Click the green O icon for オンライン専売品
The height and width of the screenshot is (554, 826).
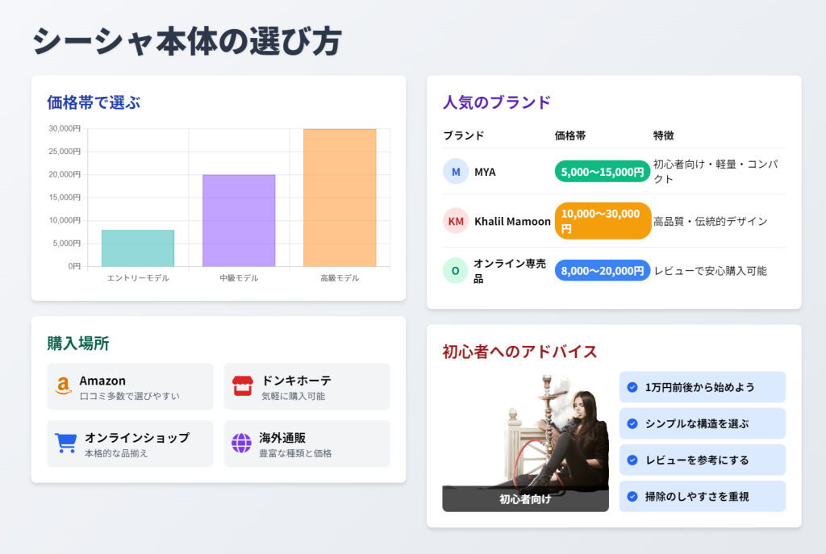tap(456, 270)
